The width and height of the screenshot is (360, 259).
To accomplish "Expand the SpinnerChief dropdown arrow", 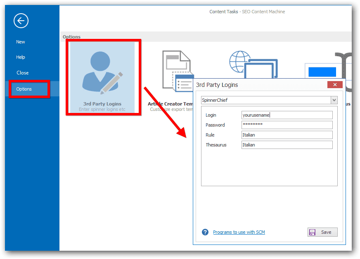I will [x=334, y=100].
